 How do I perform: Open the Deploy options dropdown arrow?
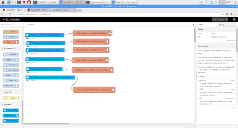click(226, 20)
